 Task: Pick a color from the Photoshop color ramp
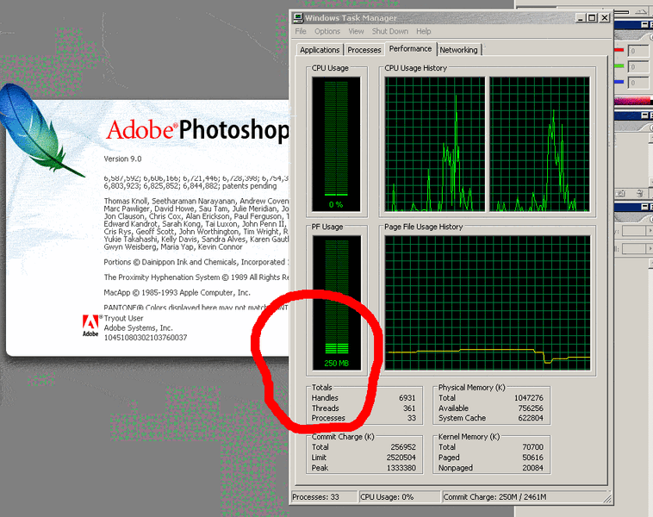(632, 101)
